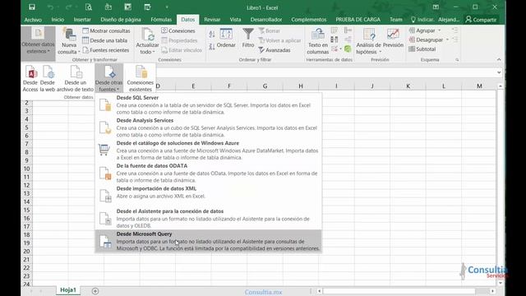Open the Desagrupar dropdown
Screen dimensions: 526x296
point(429,39)
